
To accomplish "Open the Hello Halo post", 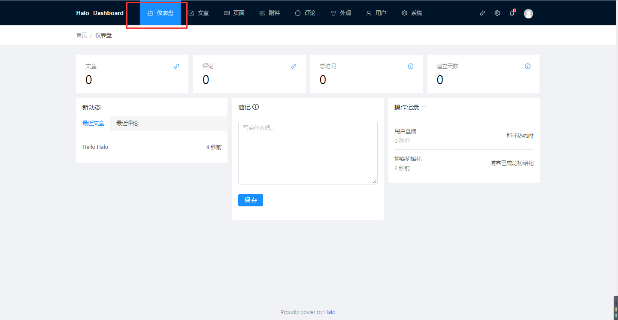I will pyautogui.click(x=95, y=147).
